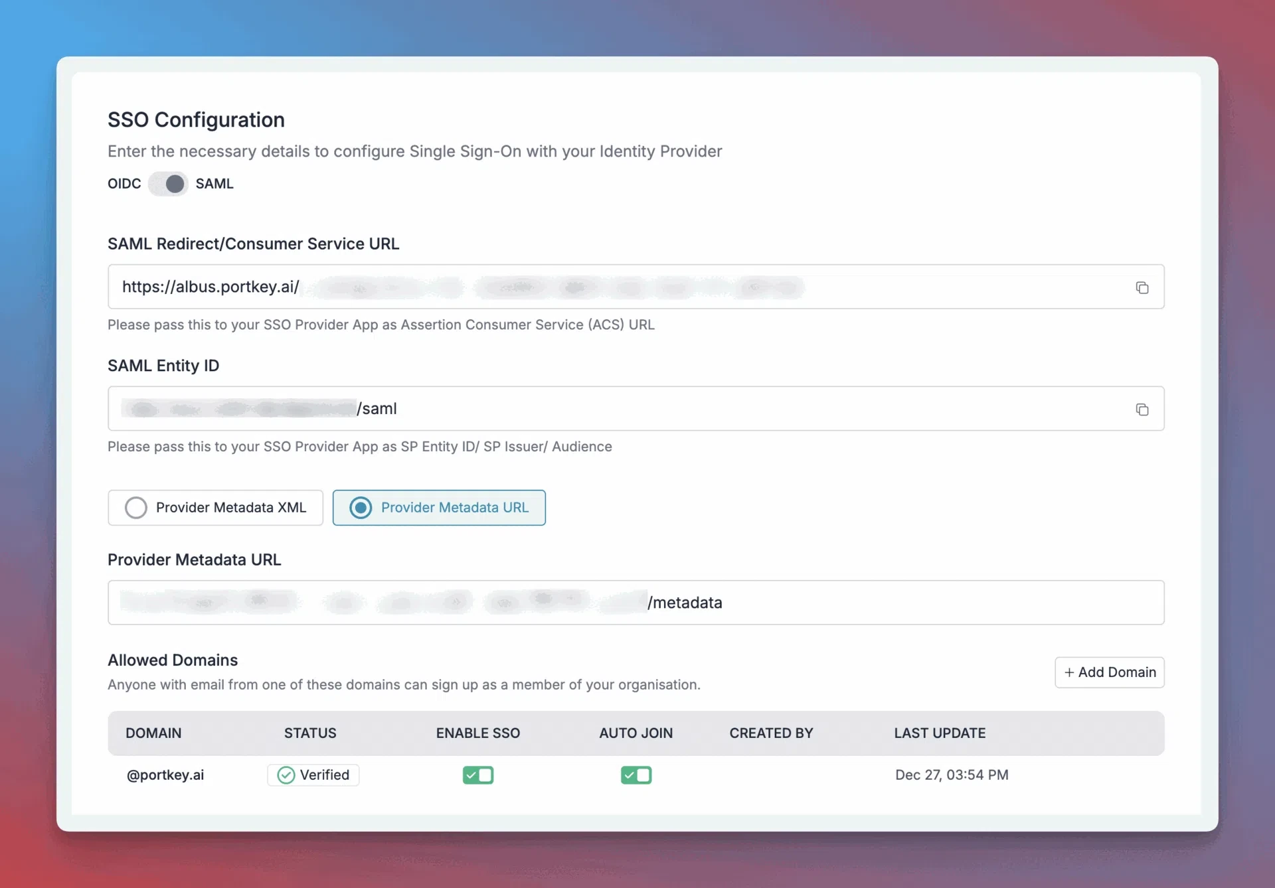Copy the SAML Consumer Service URL

click(x=1142, y=287)
